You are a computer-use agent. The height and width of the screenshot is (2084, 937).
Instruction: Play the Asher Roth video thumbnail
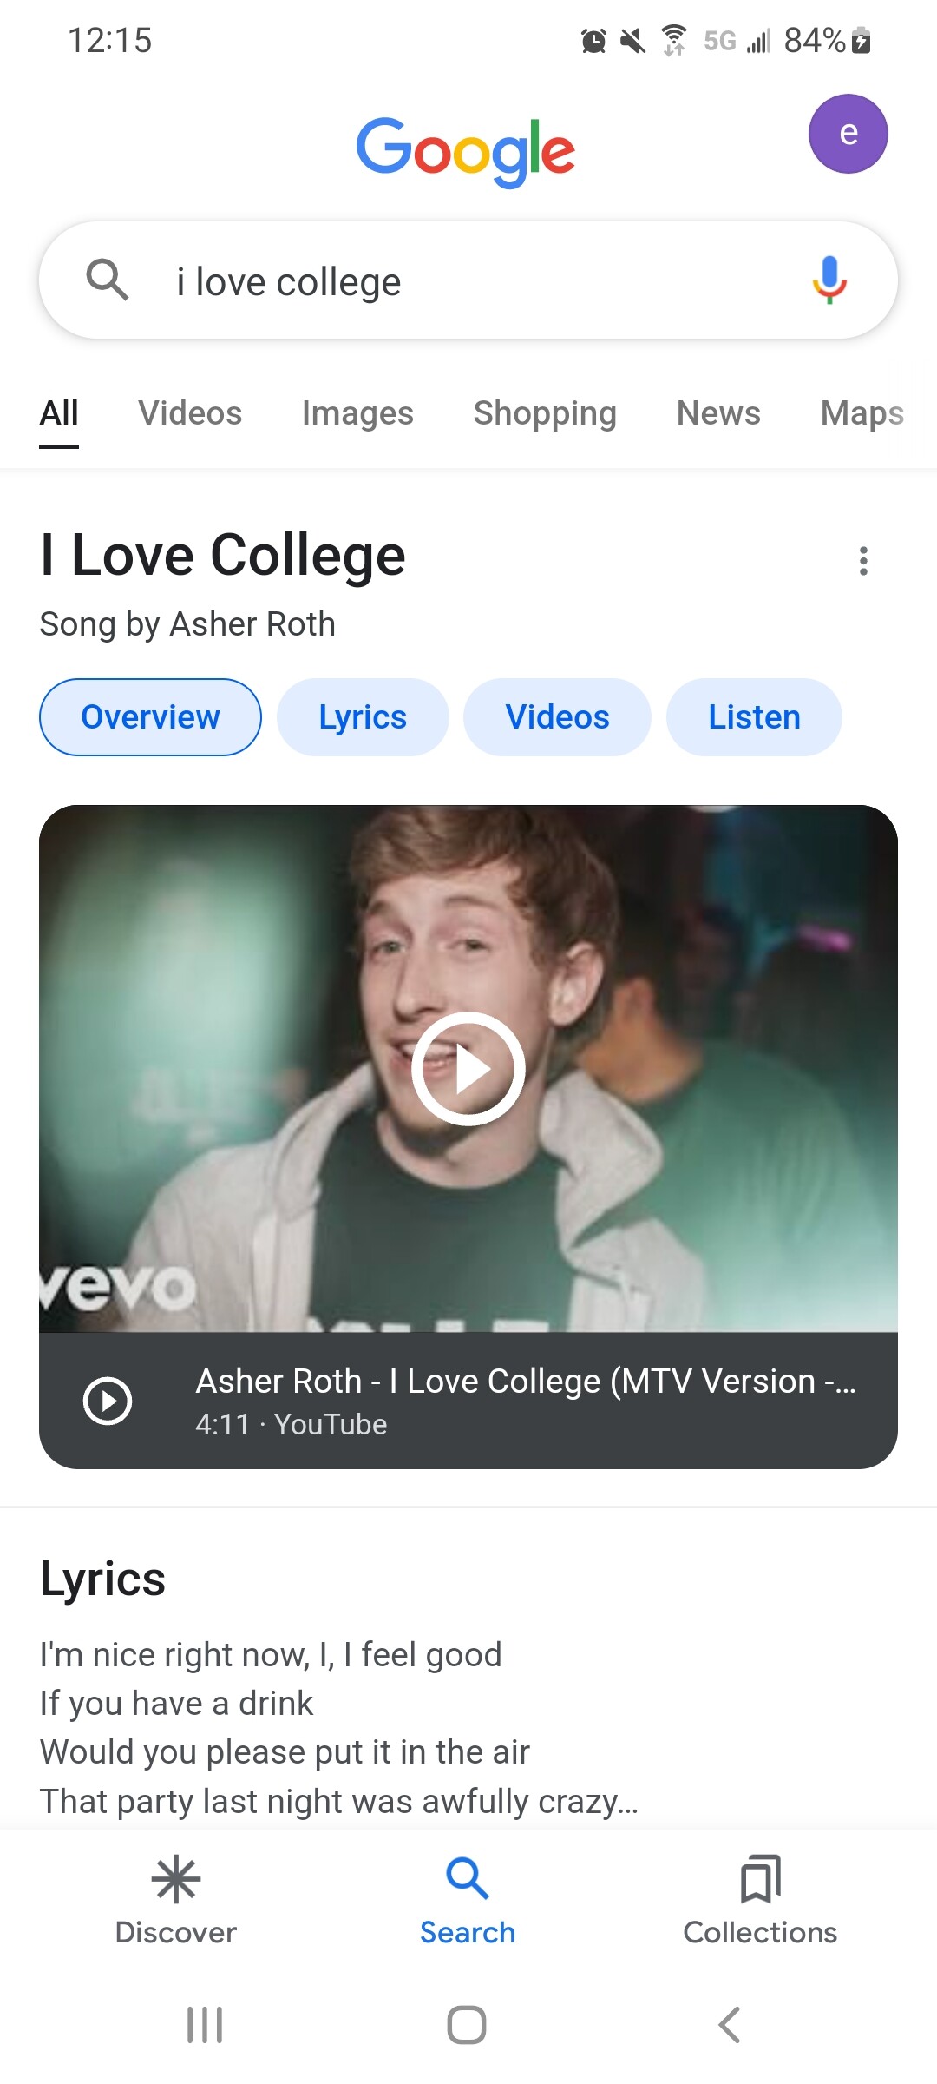click(468, 1068)
